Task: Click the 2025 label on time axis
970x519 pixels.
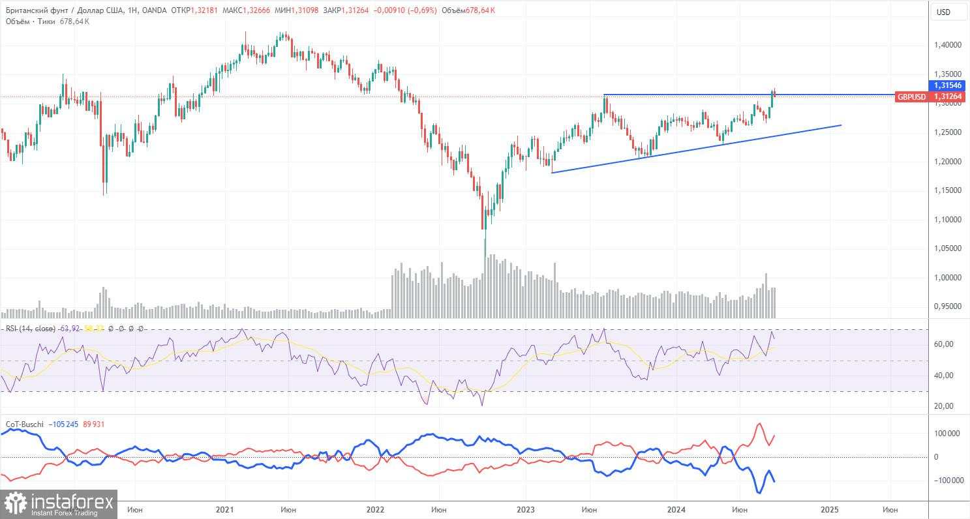Action: point(829,509)
